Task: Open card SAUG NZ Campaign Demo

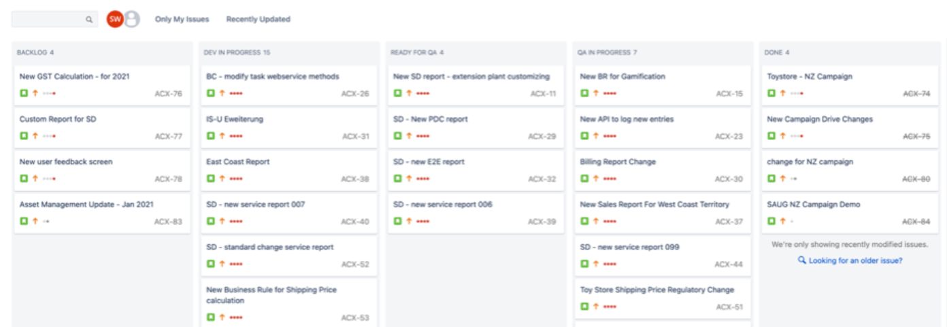Action: (850, 213)
